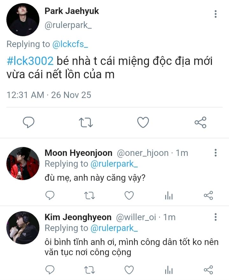Open more options on Moon Hyeonjoon's reply
This screenshot has width=229, height=280.
pos(216,153)
